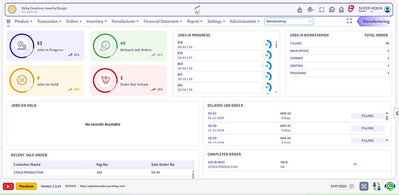Open the Product menu
The height and width of the screenshot is (195, 399).
[x=23, y=21]
